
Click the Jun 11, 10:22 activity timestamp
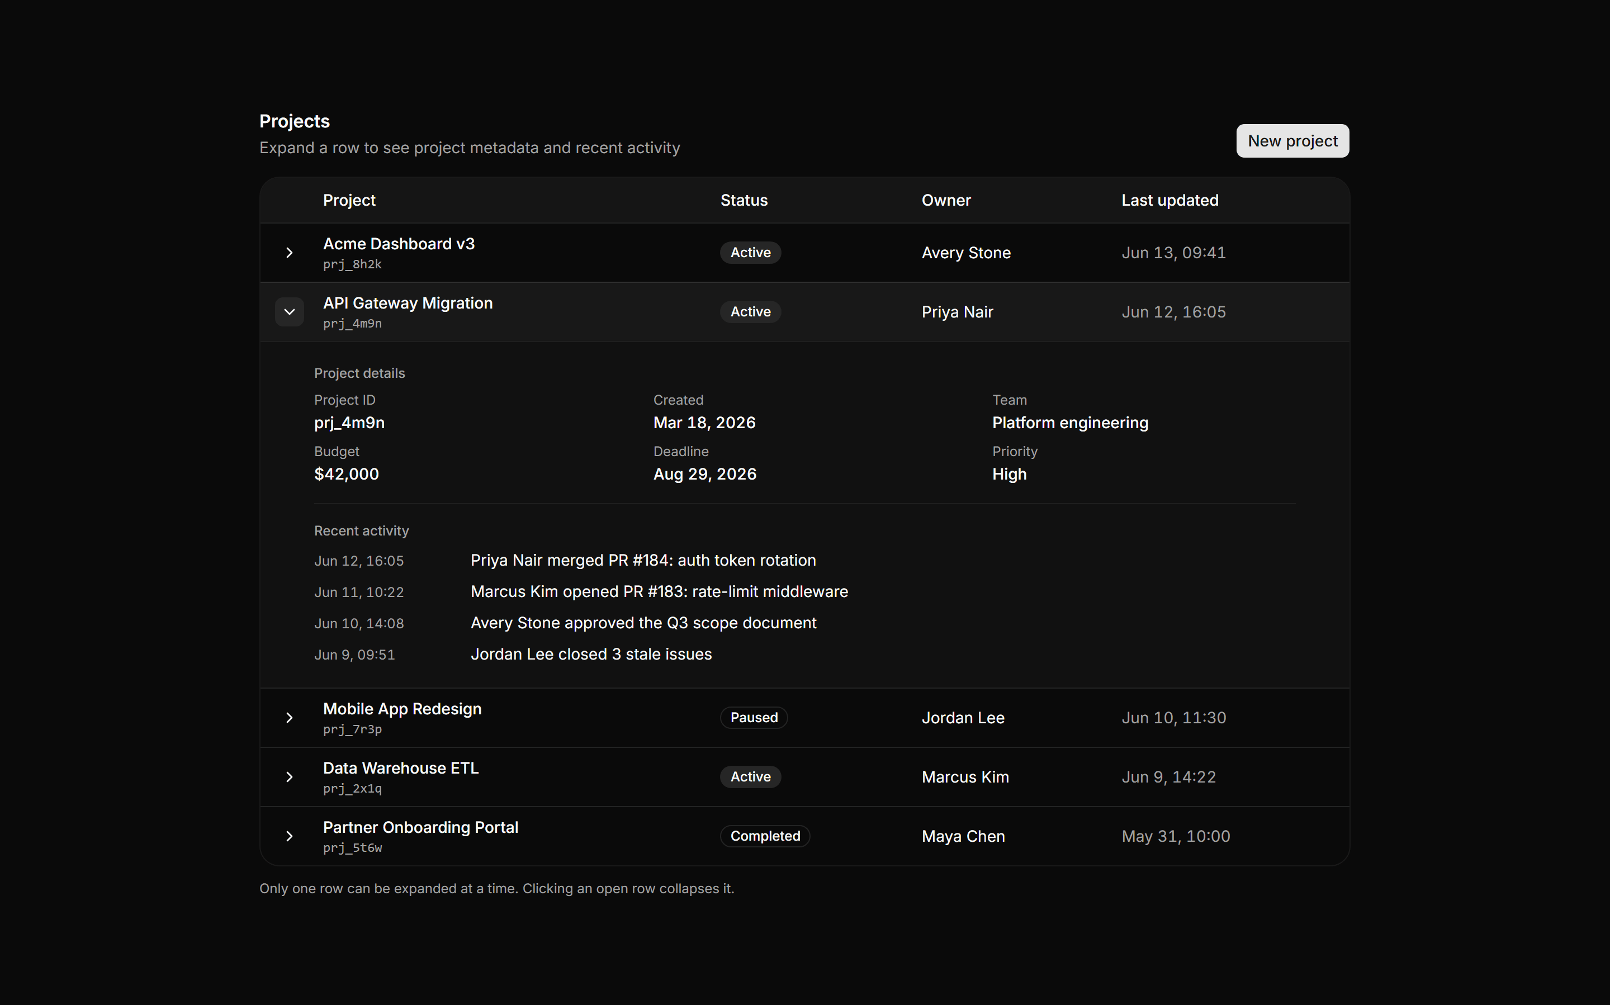(358, 592)
